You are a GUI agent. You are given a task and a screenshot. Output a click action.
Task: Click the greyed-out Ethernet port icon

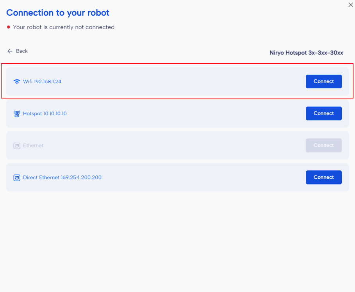[x=17, y=146]
